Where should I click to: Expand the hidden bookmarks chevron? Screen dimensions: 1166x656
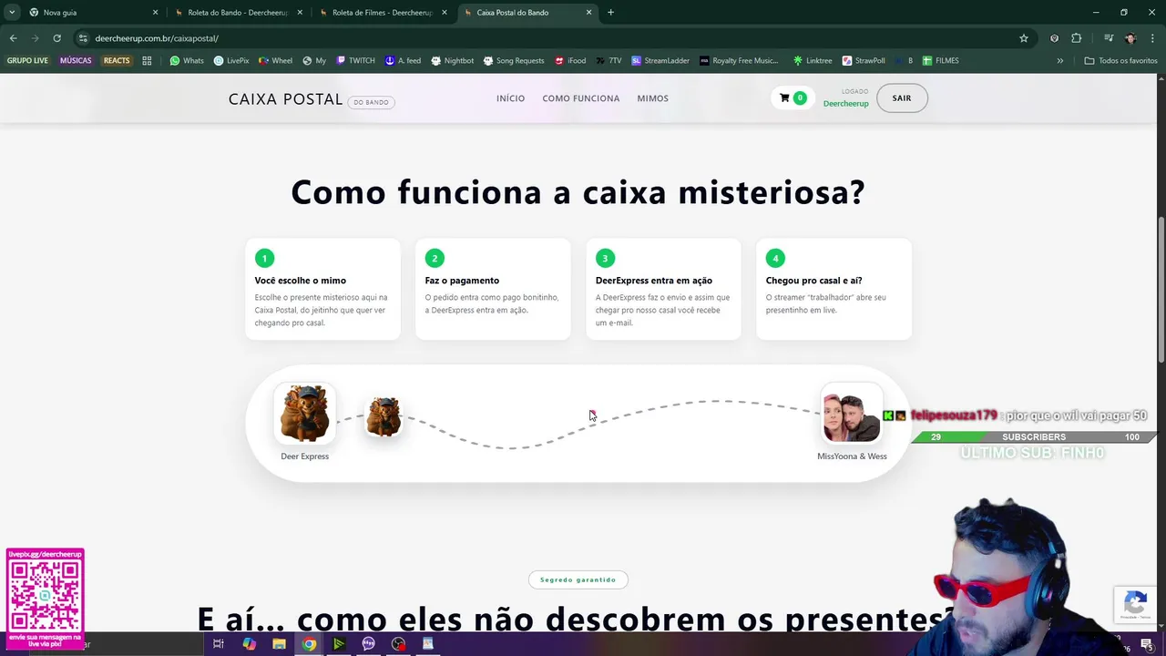click(x=1059, y=61)
